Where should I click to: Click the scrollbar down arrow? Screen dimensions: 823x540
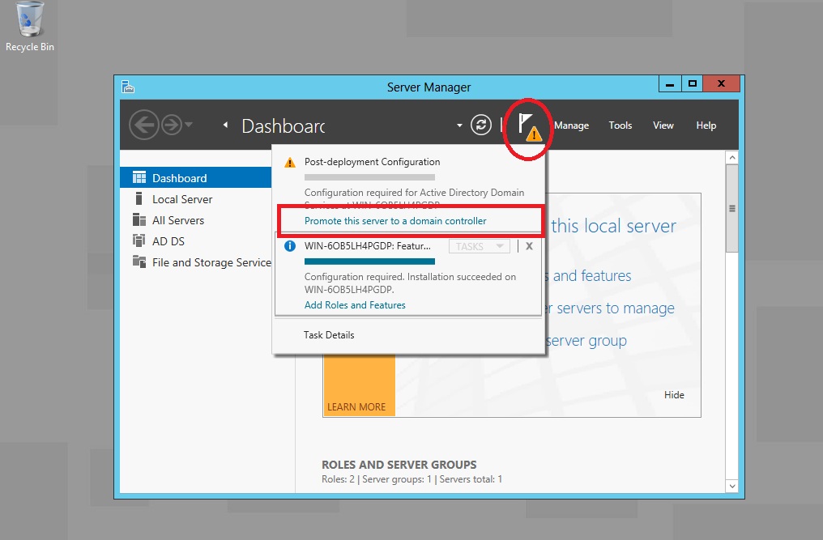pyautogui.click(x=732, y=487)
